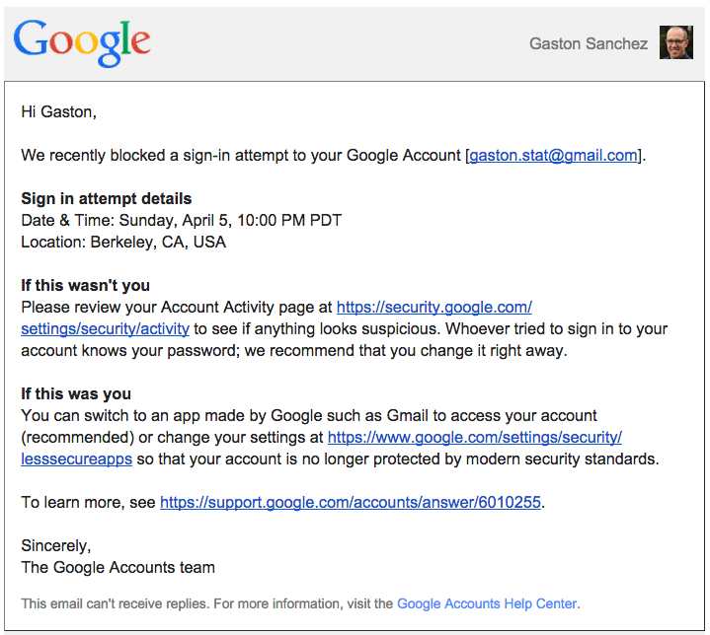
Task: Click the "If this was you" heading
Action: (x=76, y=394)
